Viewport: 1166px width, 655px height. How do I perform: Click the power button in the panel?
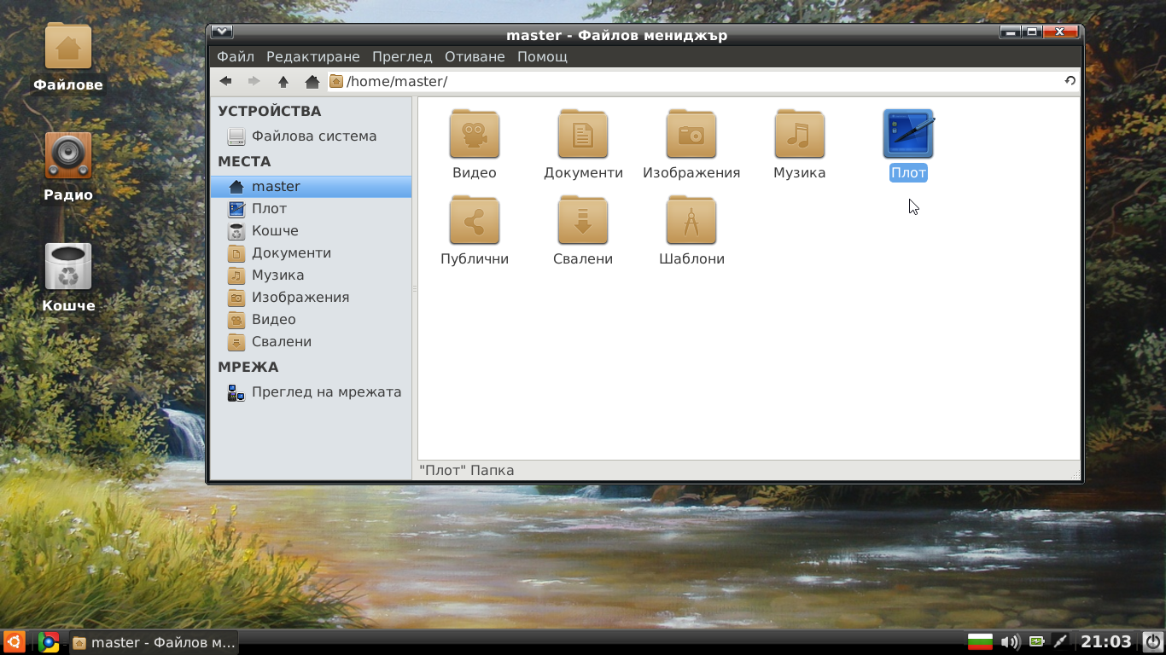pos(1152,642)
